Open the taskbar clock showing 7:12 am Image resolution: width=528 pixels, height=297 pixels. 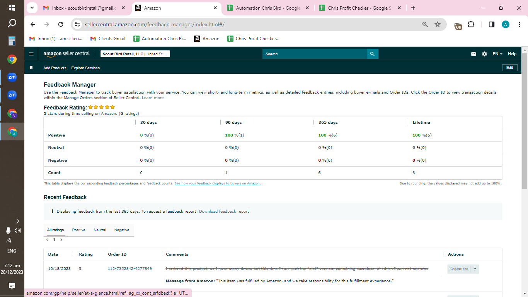[x=12, y=269]
